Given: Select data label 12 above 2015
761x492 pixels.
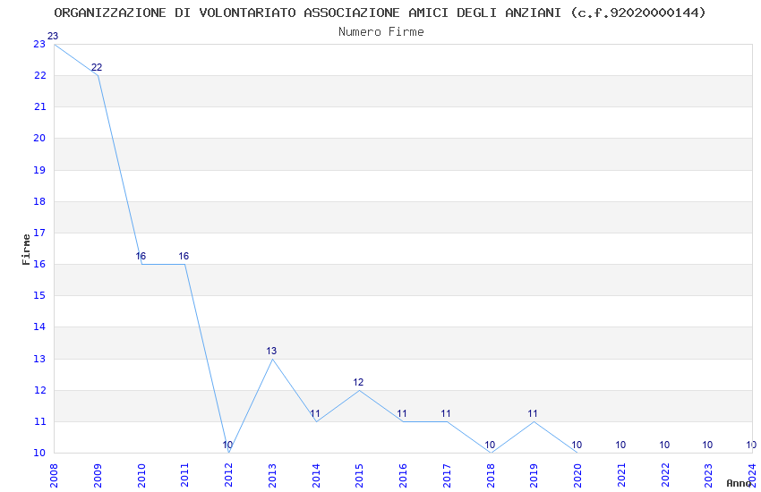Looking at the screenshot, I should click(358, 382).
